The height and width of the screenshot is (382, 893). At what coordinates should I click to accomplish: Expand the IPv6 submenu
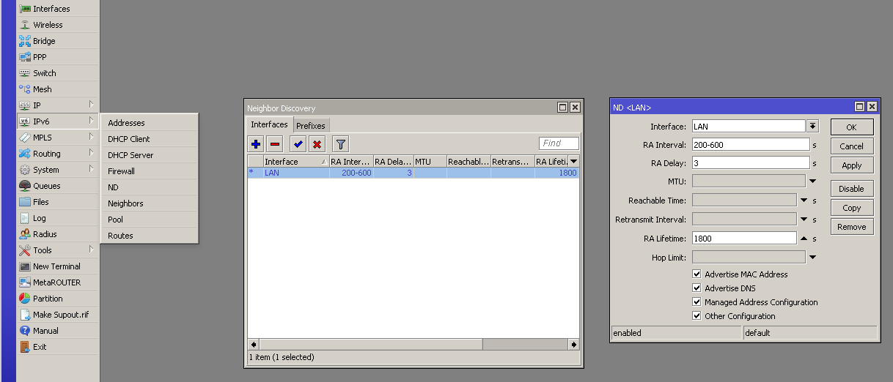[x=57, y=121]
